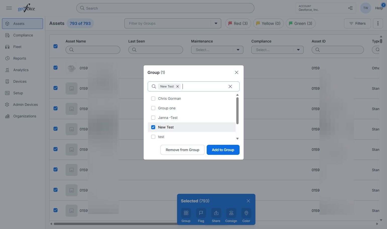Image resolution: width=387 pixels, height=229 pixels.
Task: Focus the top Search bar
Action: [x=165, y=8]
